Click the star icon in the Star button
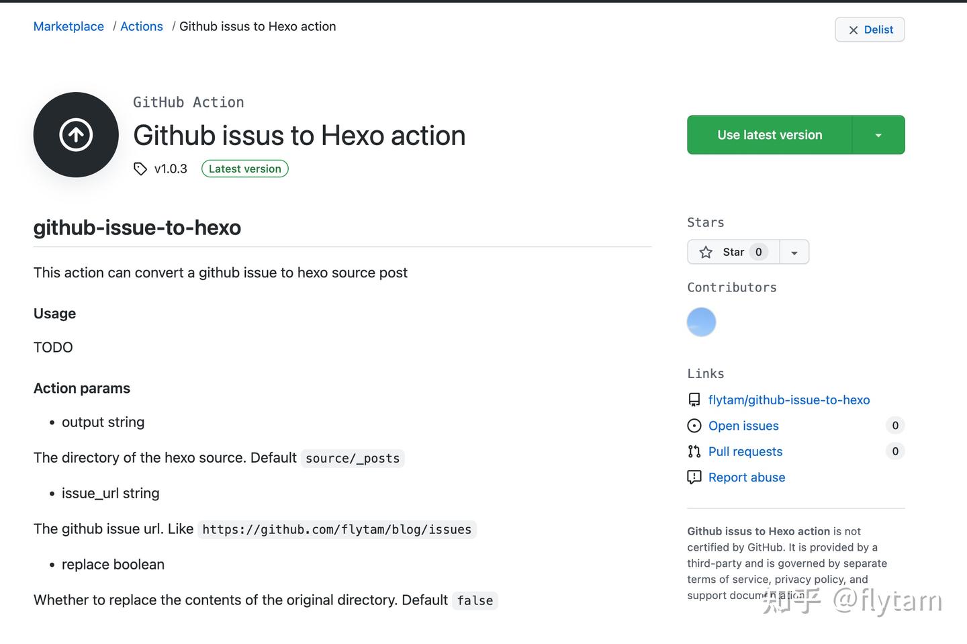The image size is (967, 644). pos(706,252)
